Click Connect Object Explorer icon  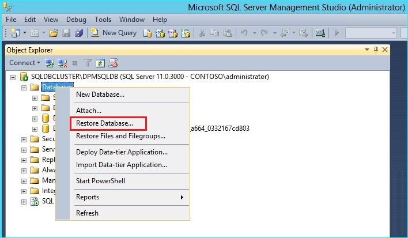(50, 63)
